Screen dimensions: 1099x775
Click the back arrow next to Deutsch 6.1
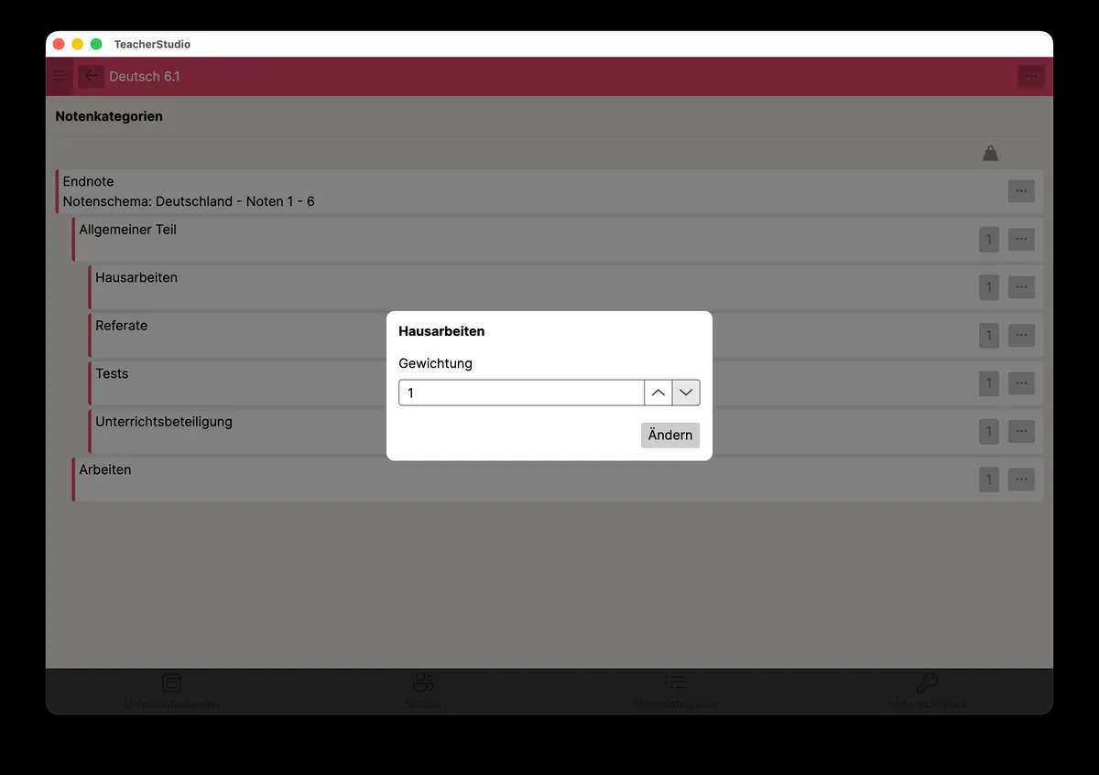coord(91,76)
